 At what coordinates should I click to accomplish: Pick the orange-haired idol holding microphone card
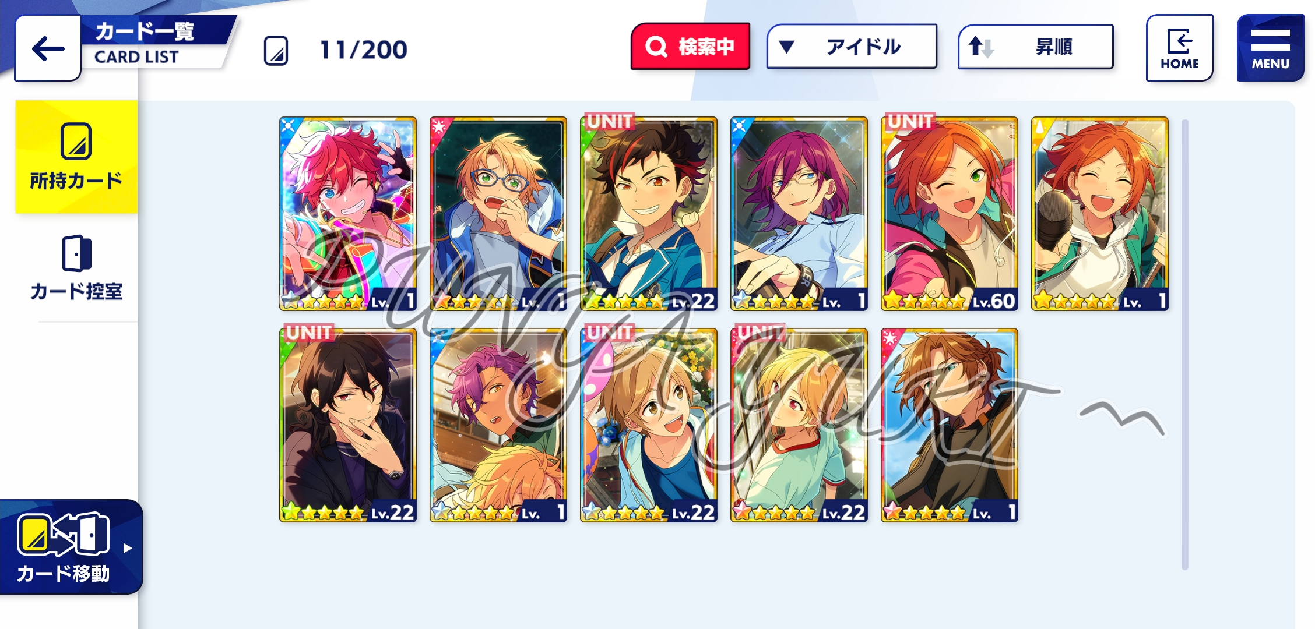tap(1100, 214)
